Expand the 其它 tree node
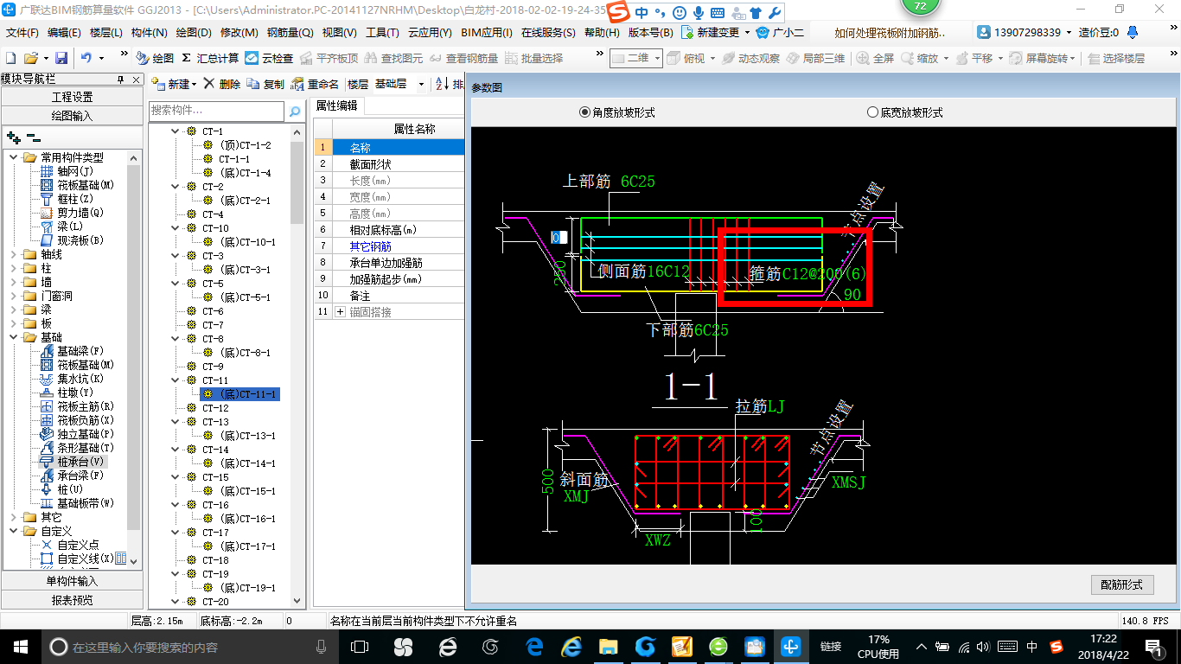1181x664 pixels. point(13,517)
